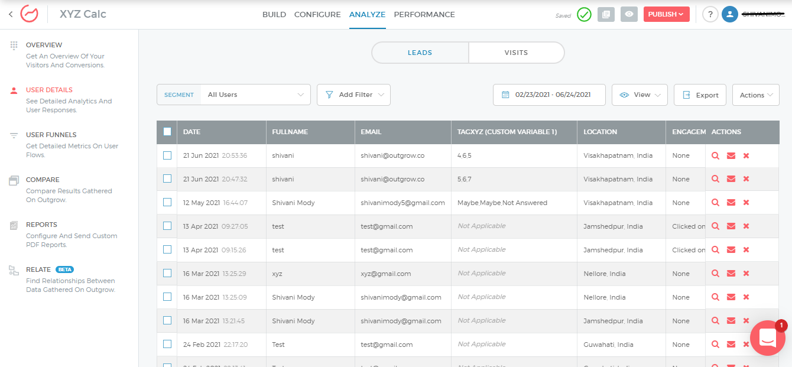Viewport: 792px width, 367px height.
Task: Delete the 21 Jun 2021 20:47:32 lead
Action: [x=746, y=179]
